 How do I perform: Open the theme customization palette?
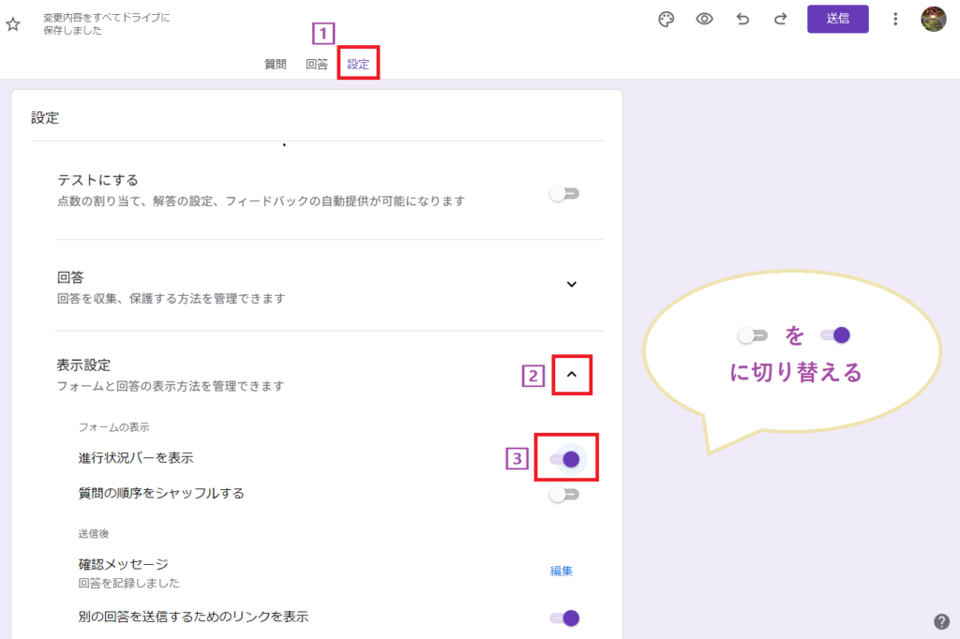(666, 19)
